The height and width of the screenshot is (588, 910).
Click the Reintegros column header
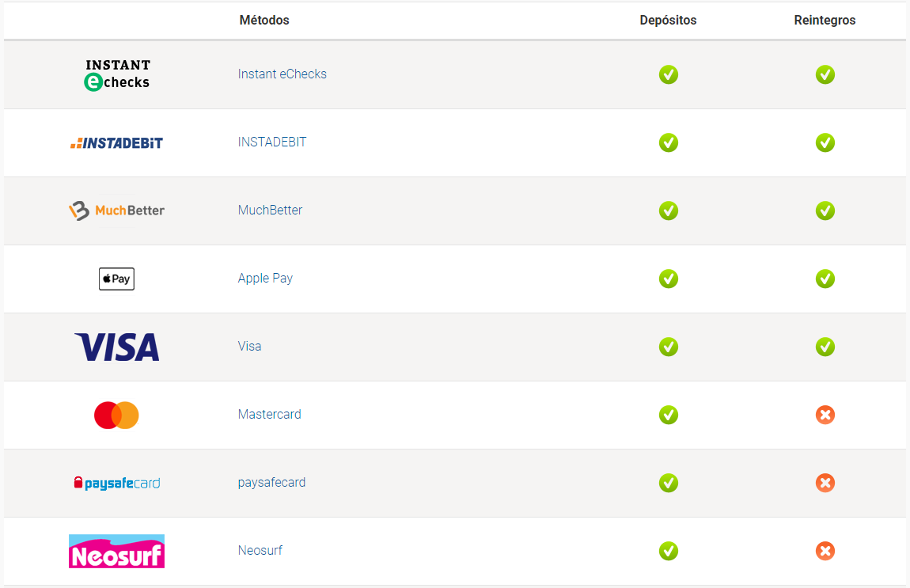point(825,21)
